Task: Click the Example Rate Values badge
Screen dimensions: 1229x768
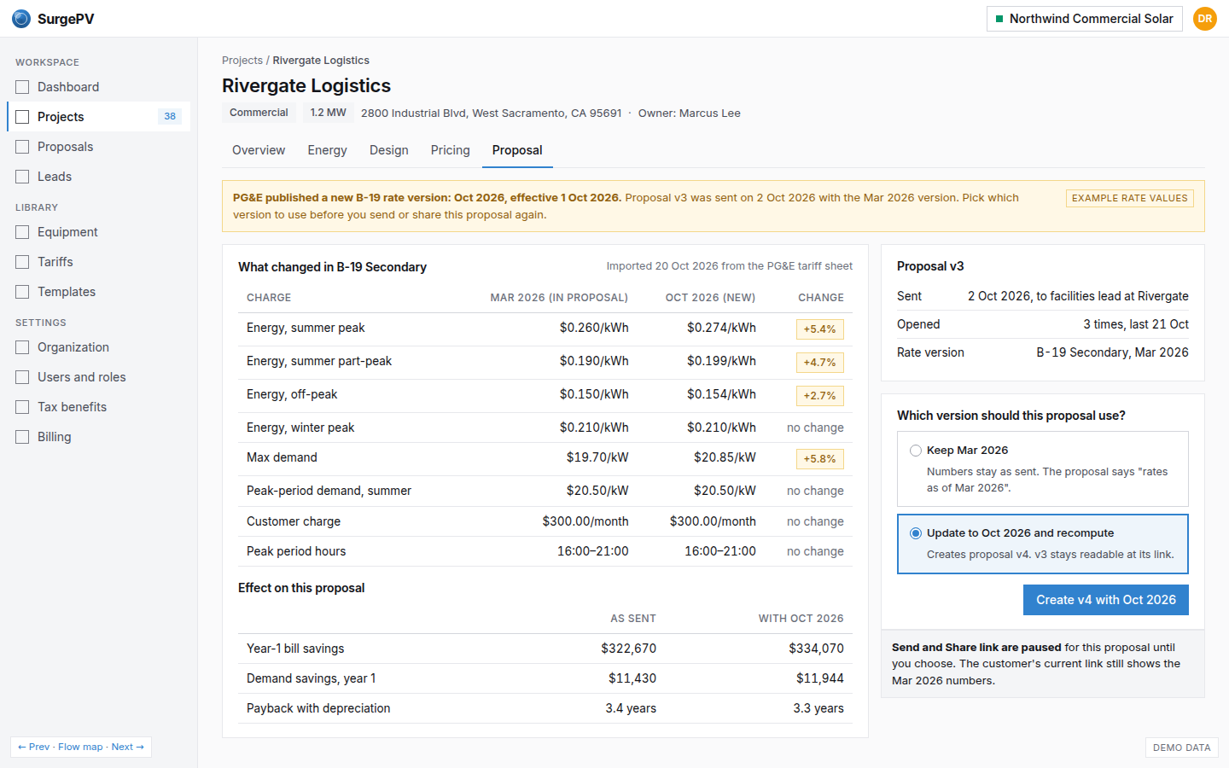Action: click(1130, 198)
